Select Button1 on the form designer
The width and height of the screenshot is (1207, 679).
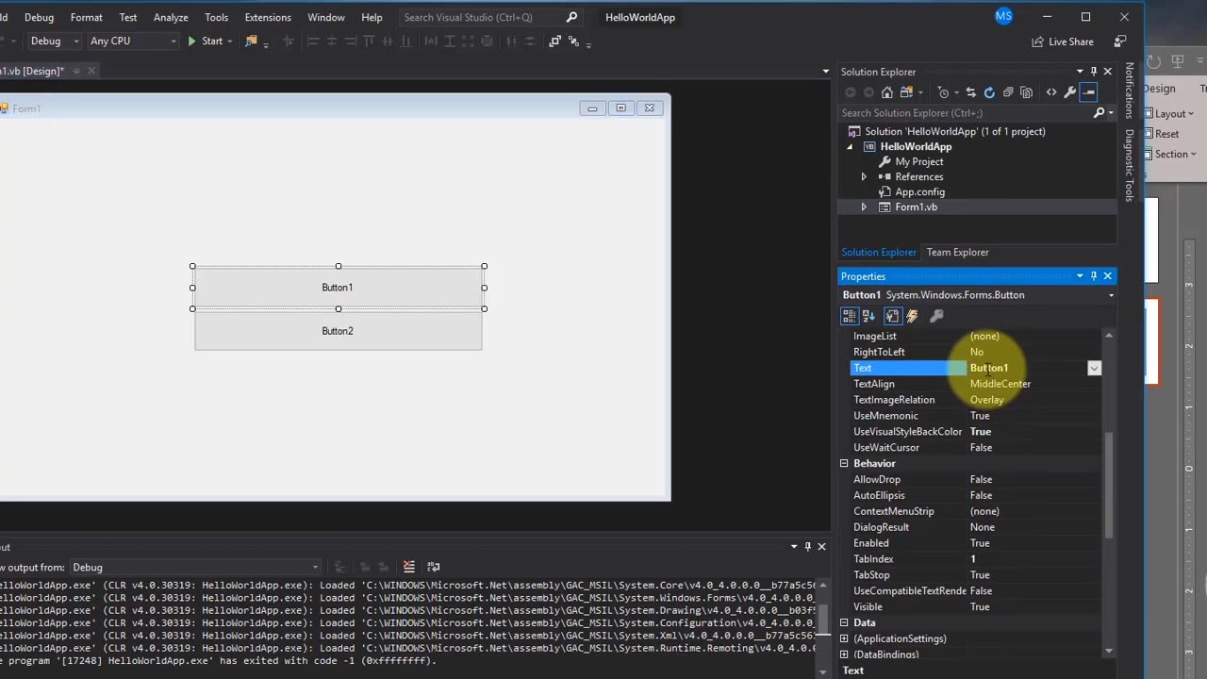tap(338, 288)
